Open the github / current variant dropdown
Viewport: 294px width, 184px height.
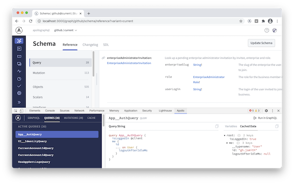(66, 30)
